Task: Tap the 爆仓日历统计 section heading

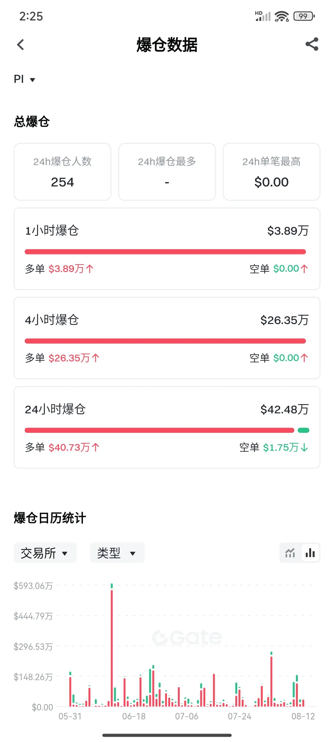Action: pos(50,518)
